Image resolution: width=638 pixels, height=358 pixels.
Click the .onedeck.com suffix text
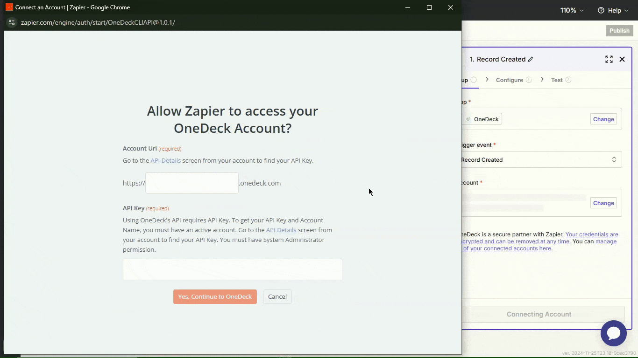tap(260, 183)
